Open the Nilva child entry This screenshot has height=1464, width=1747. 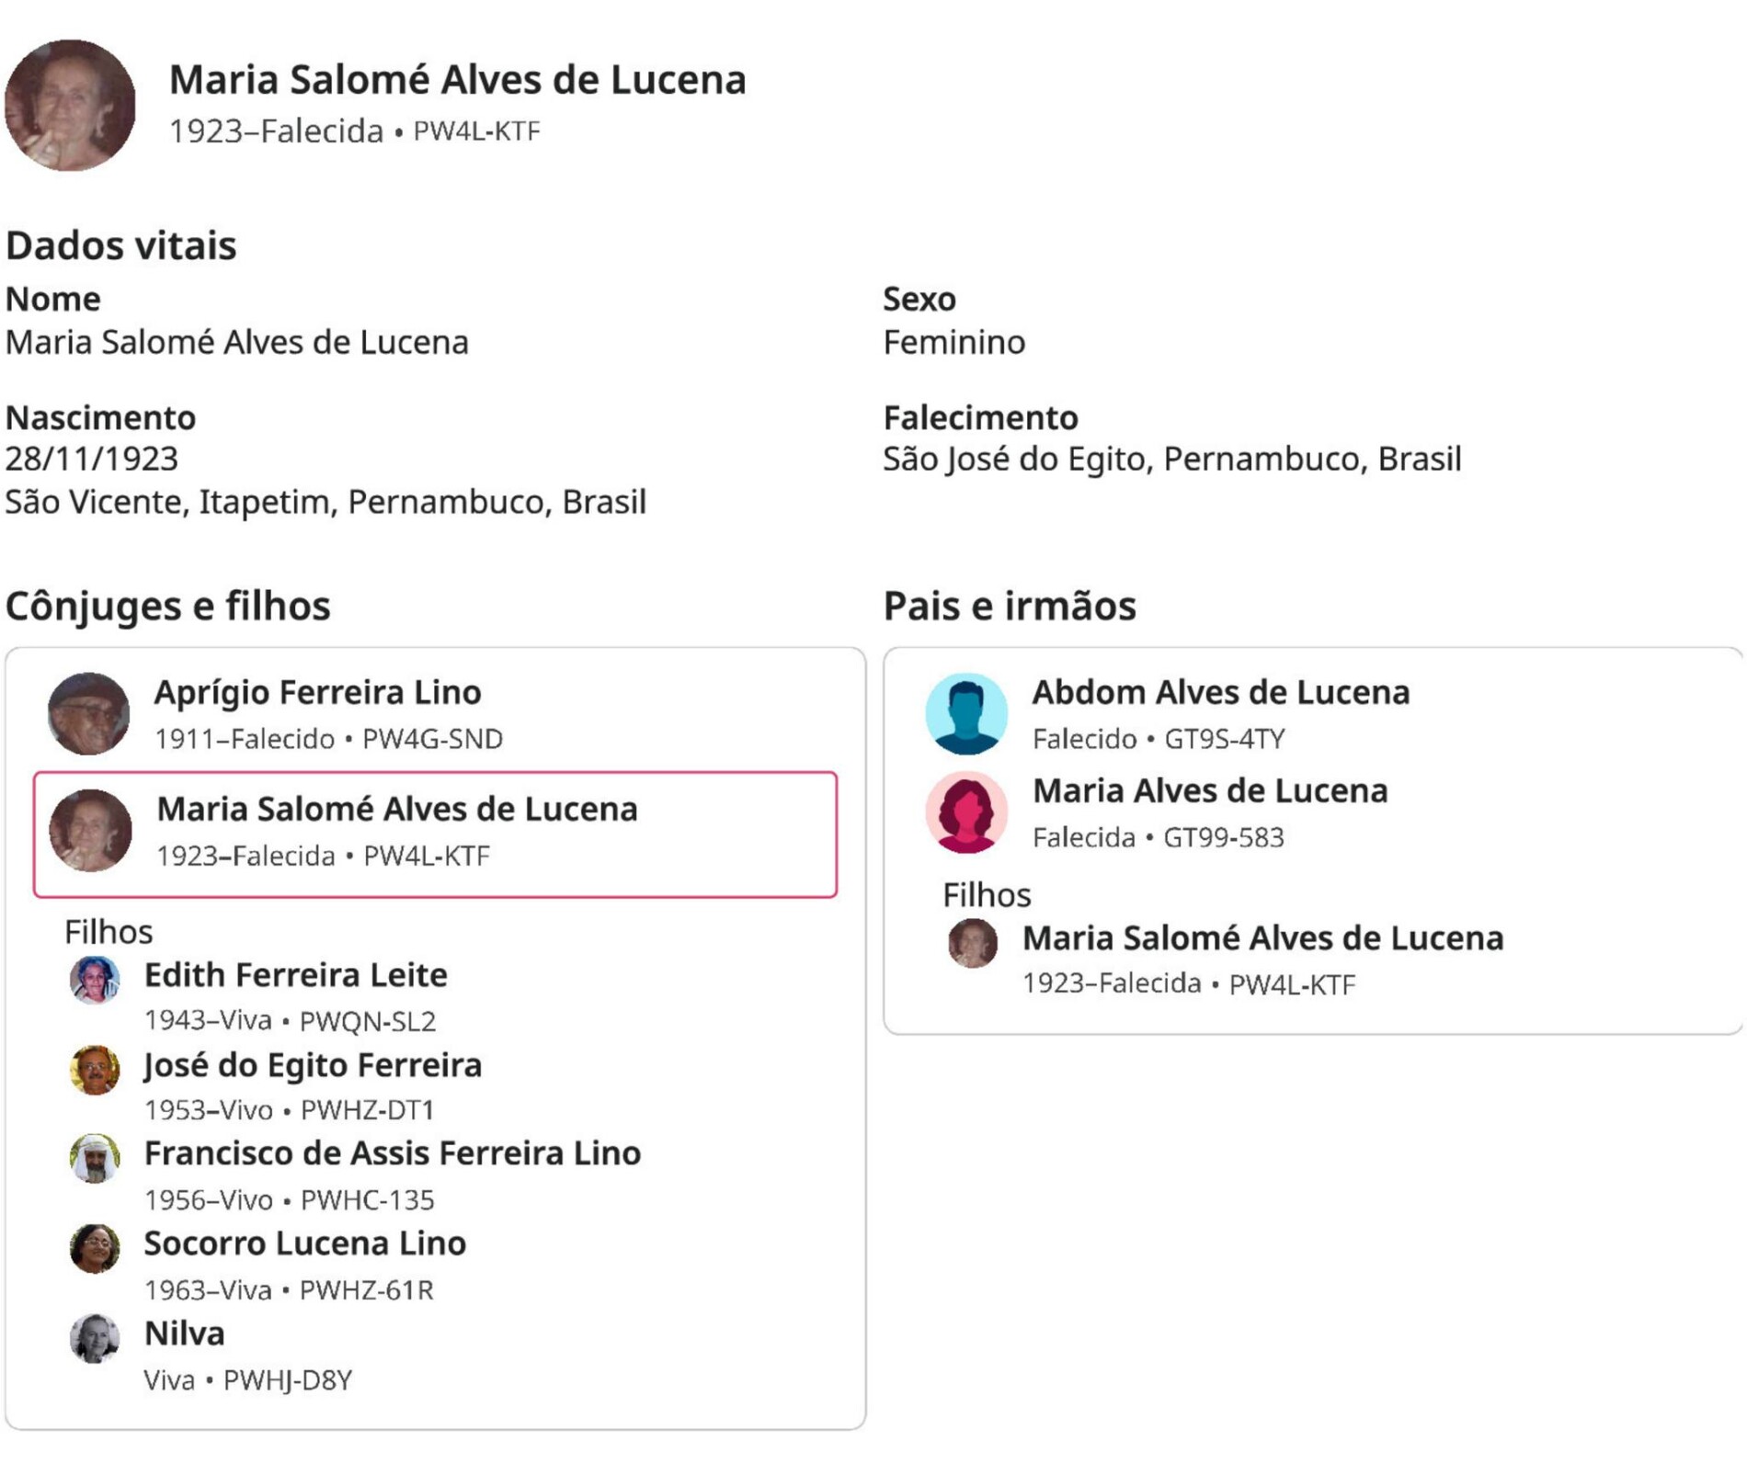(184, 1333)
